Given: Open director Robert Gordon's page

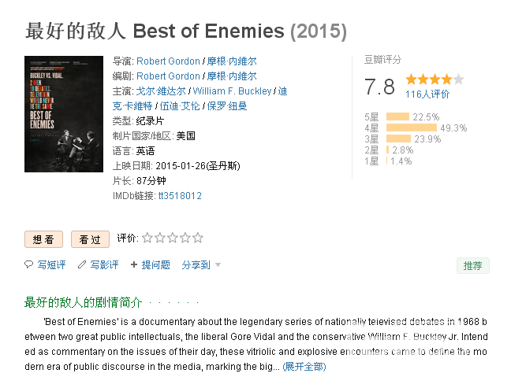Looking at the screenshot, I should pyautogui.click(x=168, y=61).
